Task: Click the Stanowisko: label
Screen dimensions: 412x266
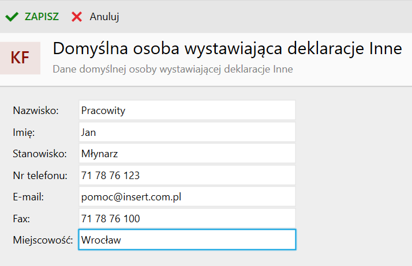Action: [x=40, y=154]
